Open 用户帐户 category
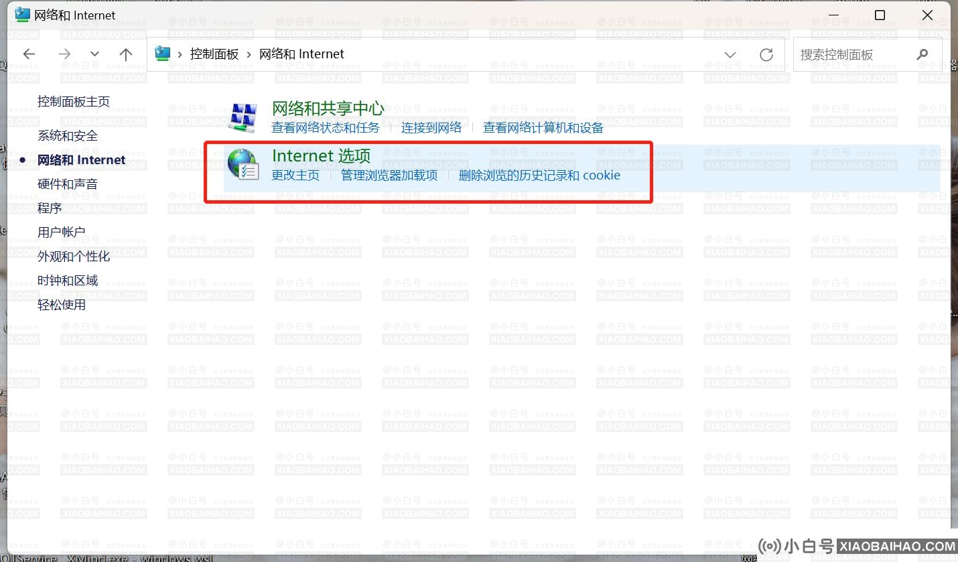Image resolution: width=958 pixels, height=562 pixels. click(x=62, y=232)
